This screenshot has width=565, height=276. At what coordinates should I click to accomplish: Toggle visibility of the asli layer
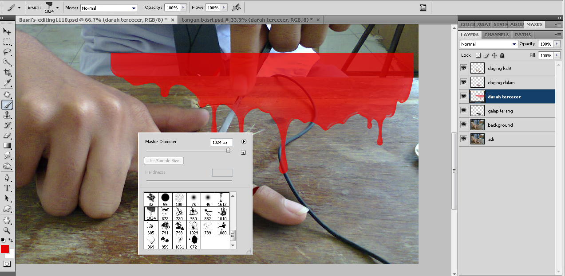pyautogui.click(x=463, y=139)
